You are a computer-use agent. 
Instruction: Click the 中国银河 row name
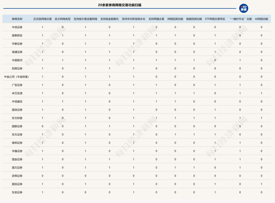(x=17, y=60)
